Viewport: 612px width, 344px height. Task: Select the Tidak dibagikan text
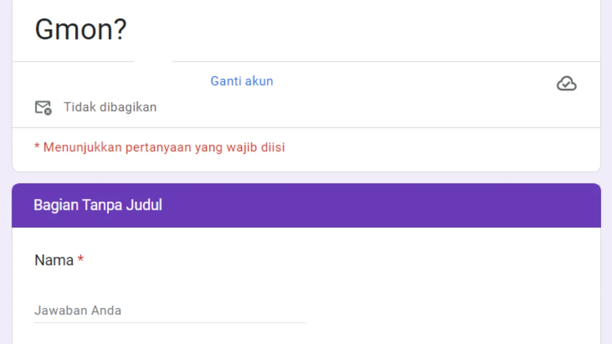(110, 107)
